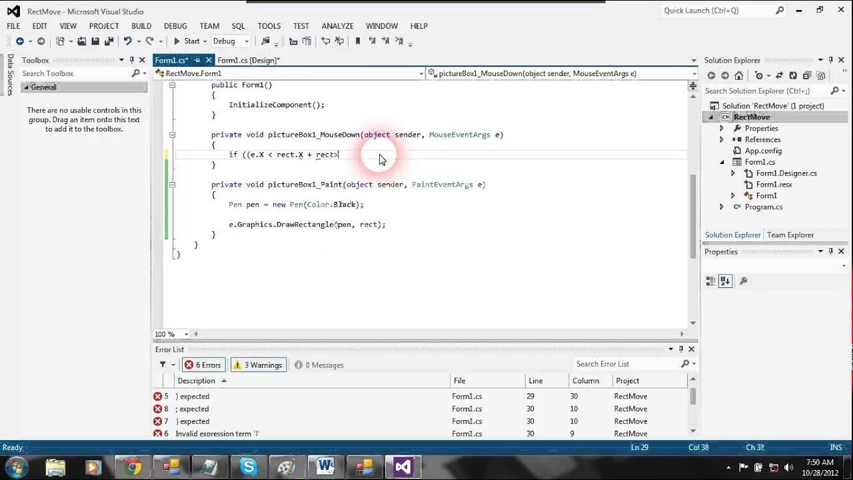Screen dimensions: 853x480
Task: Open Google Chrome from the taskbar
Action: click(132, 467)
